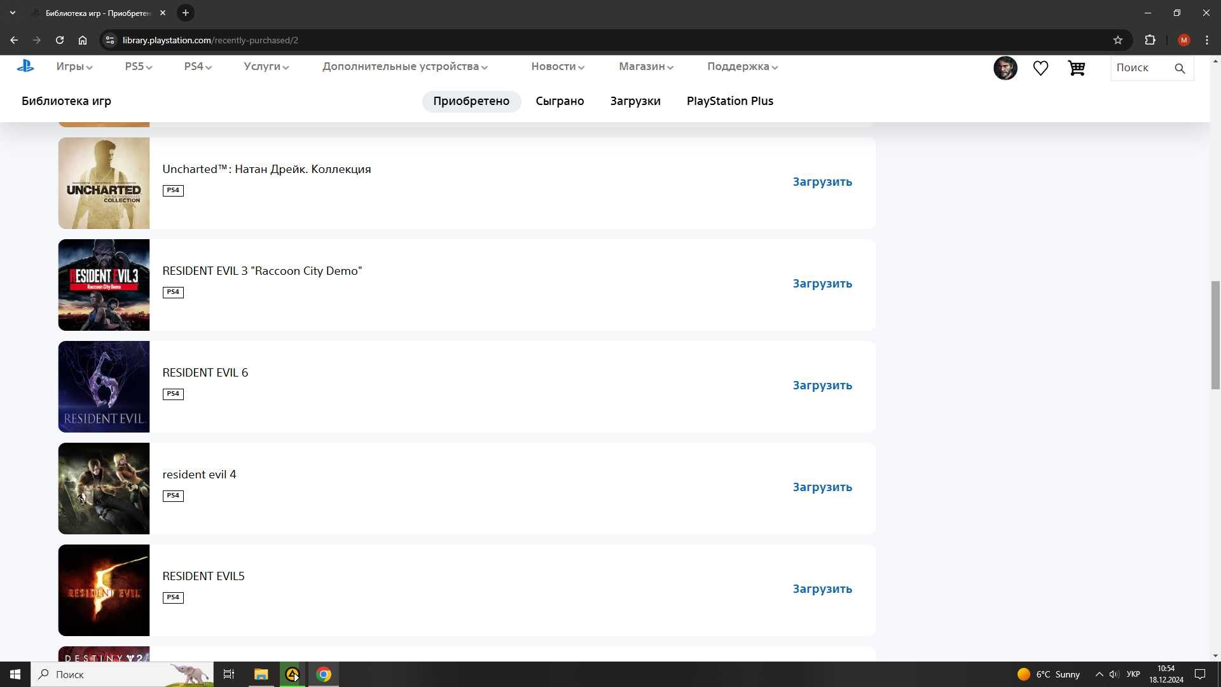Open Chrome from the taskbar
1221x687 pixels.
[324, 674]
